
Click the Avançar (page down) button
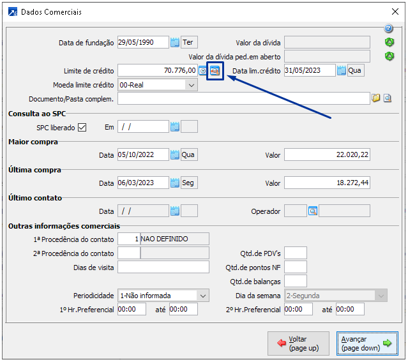tap(367, 344)
